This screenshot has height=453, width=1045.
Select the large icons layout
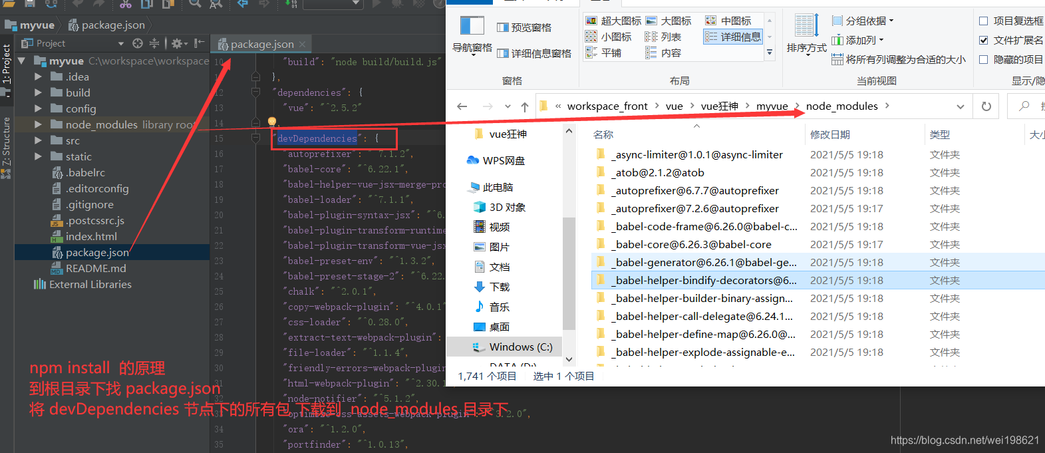tap(669, 21)
